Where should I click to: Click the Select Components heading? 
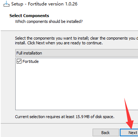tap(29, 16)
